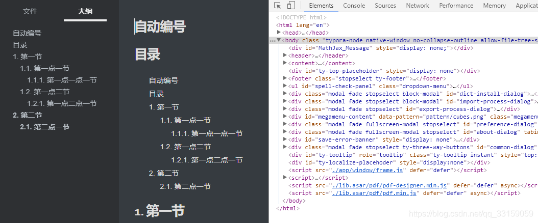
Task: Collapse the body element node
Action: (x=279, y=40)
